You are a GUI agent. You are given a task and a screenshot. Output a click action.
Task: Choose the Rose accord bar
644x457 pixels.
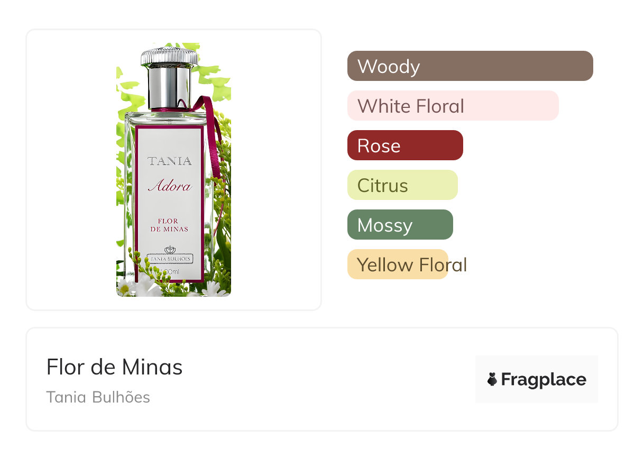pyautogui.click(x=405, y=145)
